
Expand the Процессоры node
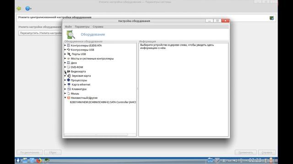point(65,80)
